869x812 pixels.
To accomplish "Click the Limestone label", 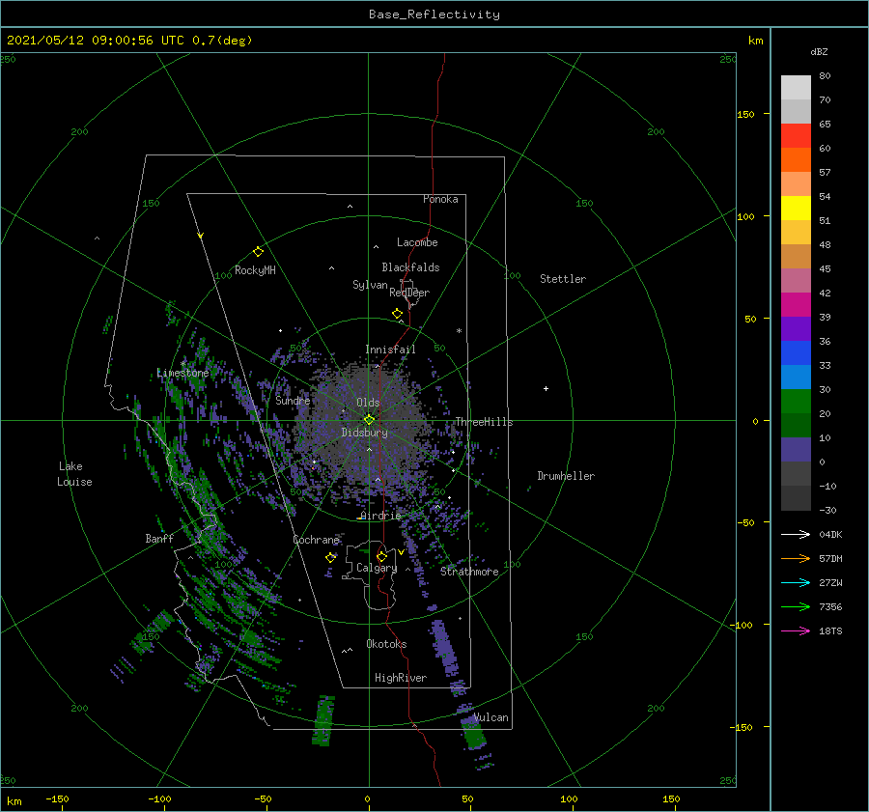I will (182, 373).
